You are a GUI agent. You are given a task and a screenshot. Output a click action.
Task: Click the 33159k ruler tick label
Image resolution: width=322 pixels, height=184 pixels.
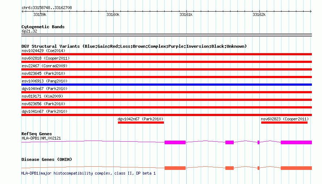[40, 15]
